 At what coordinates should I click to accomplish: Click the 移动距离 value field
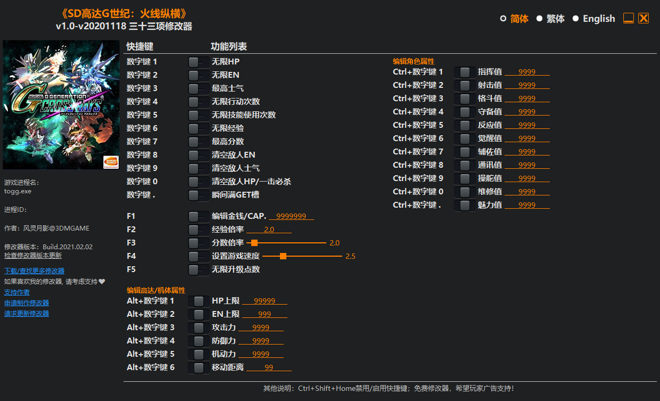[x=269, y=367]
